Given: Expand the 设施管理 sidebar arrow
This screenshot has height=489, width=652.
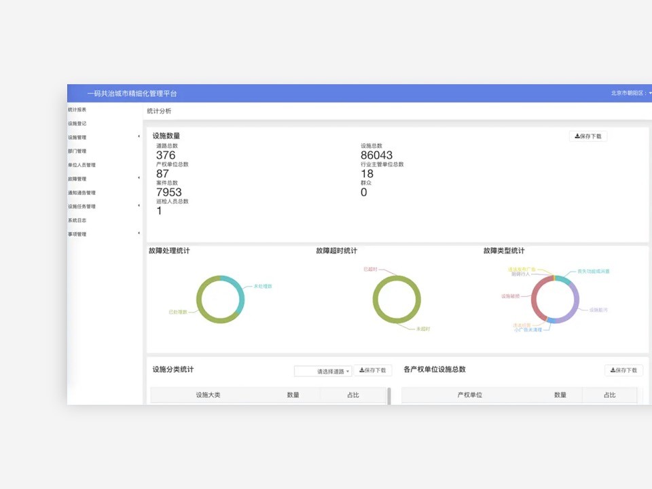Looking at the screenshot, I should (x=139, y=137).
